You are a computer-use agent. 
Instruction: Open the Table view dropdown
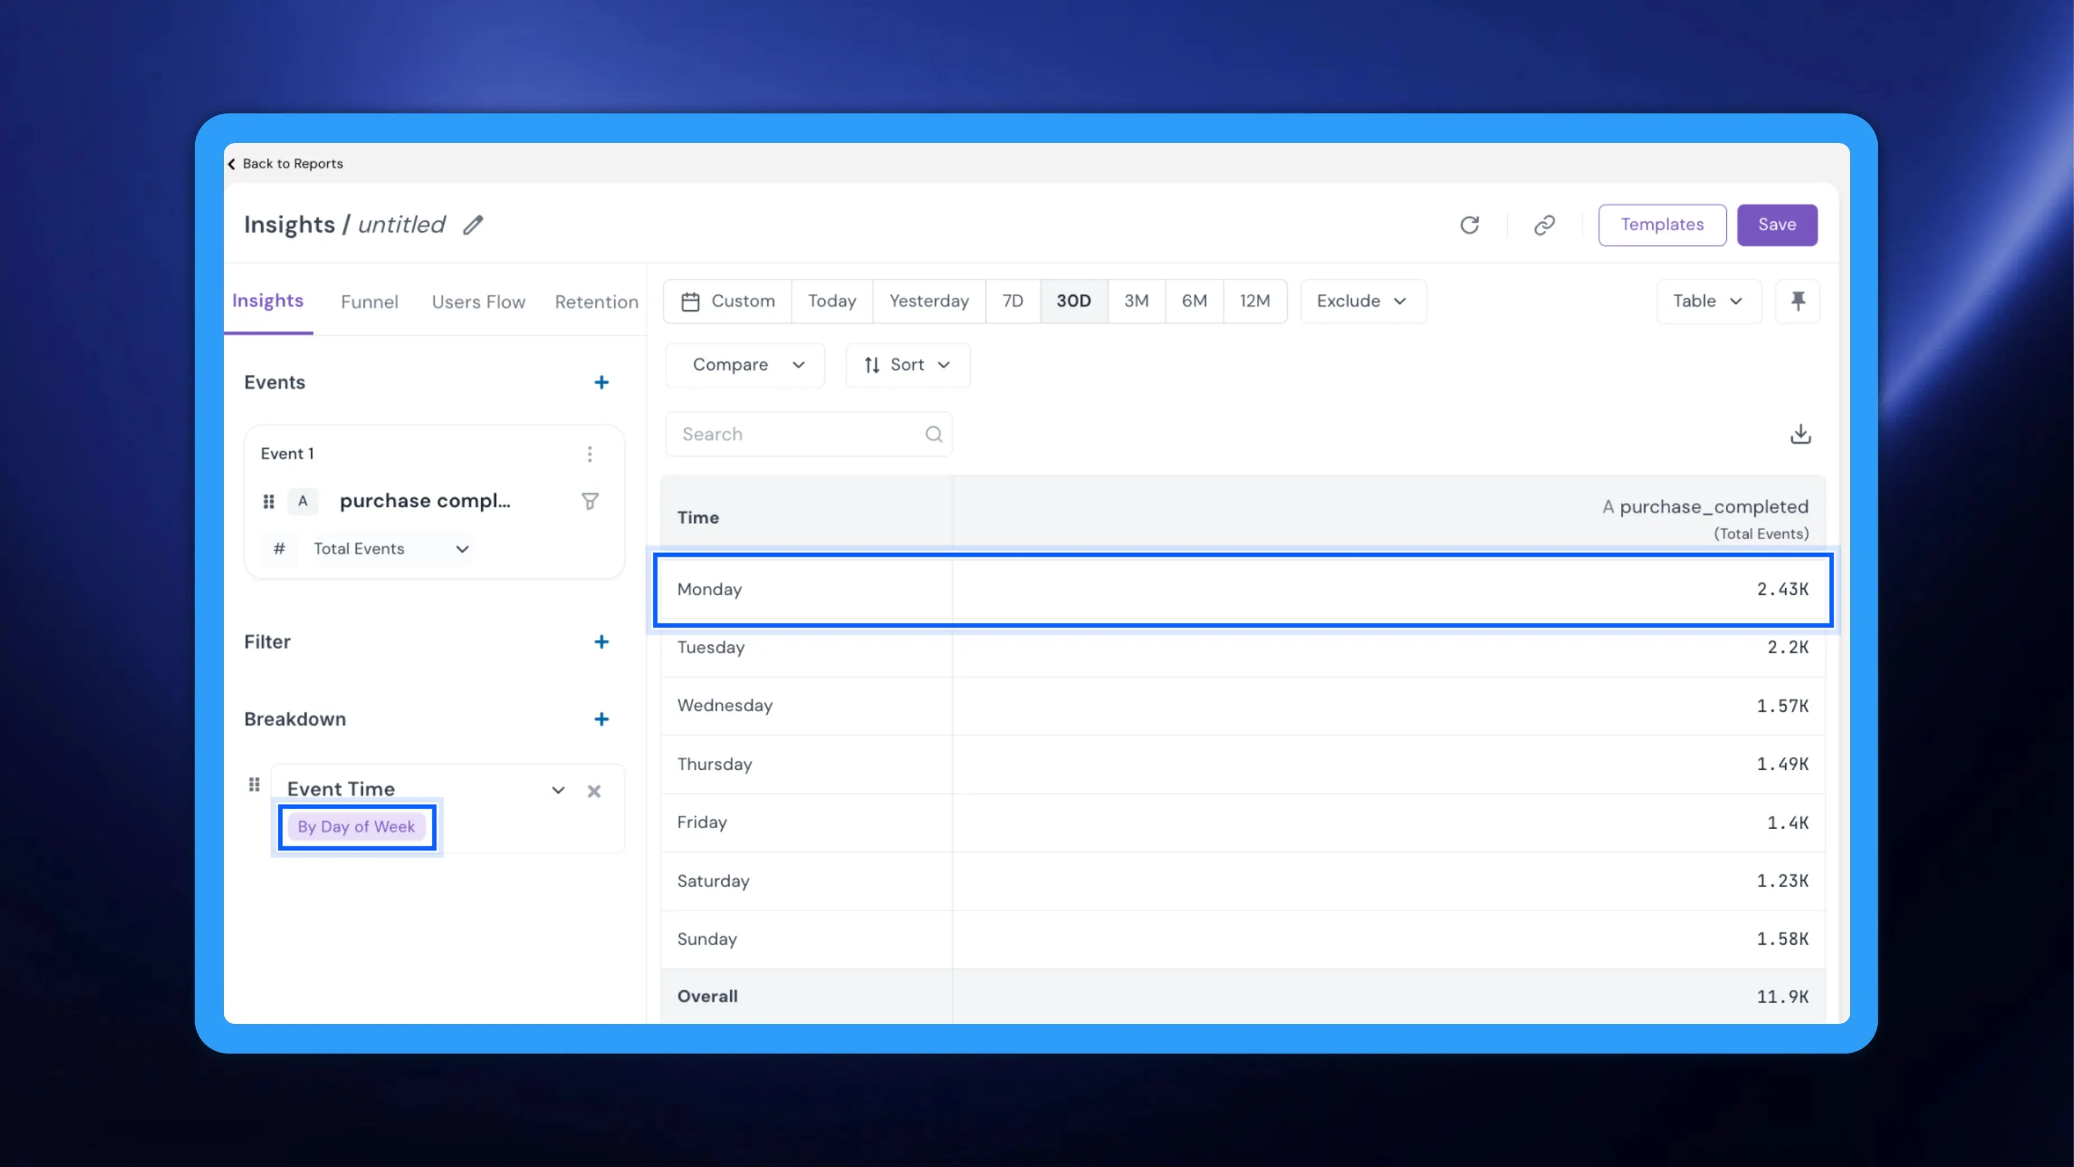pos(1708,301)
